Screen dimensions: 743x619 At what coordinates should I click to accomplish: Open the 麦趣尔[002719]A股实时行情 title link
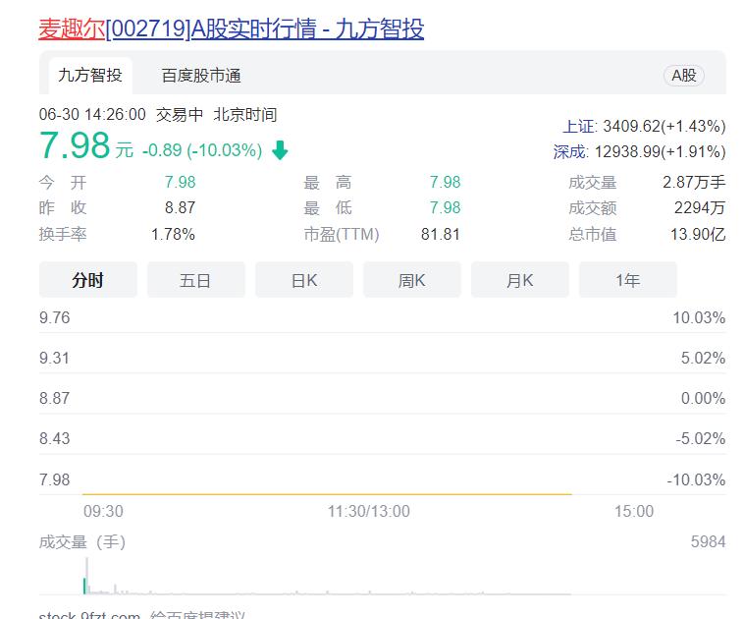click(x=232, y=28)
